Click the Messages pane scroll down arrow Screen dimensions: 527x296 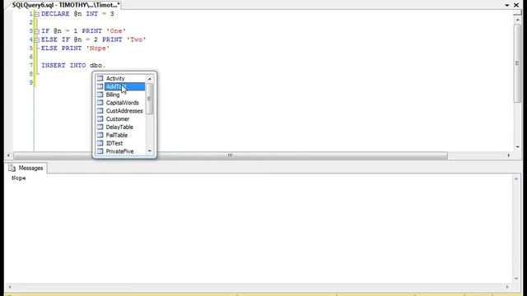coord(516,279)
